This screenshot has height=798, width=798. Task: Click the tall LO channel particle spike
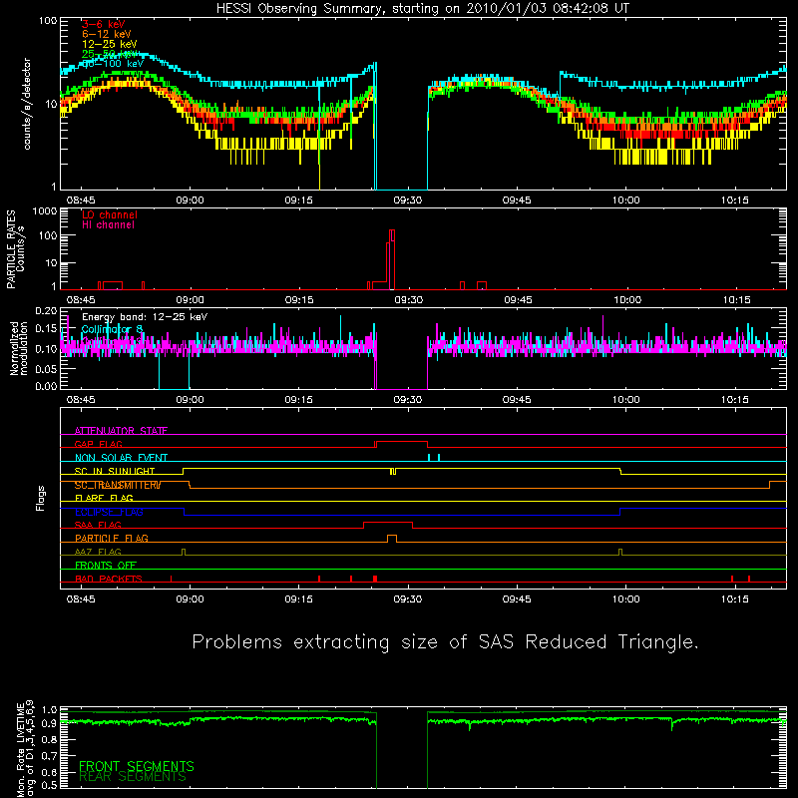click(391, 259)
